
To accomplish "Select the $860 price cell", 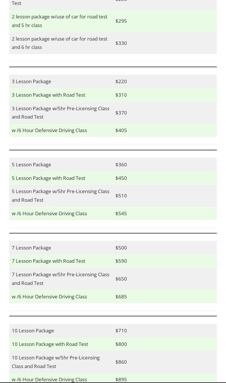I will (121, 362).
